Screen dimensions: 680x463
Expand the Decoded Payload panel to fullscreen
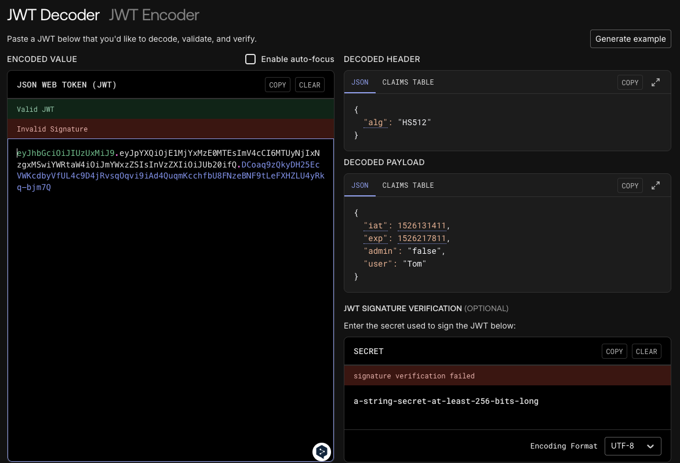tap(655, 185)
